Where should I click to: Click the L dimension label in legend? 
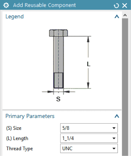click(x=89, y=64)
